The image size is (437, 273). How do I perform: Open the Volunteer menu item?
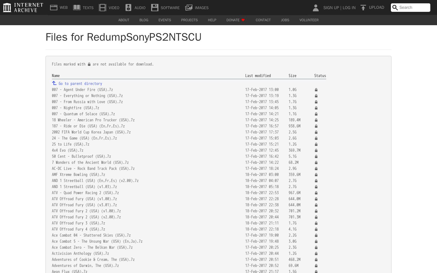tap(309, 20)
